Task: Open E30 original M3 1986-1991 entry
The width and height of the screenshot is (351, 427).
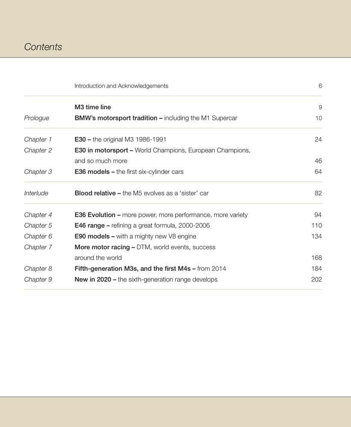Action: [120, 139]
